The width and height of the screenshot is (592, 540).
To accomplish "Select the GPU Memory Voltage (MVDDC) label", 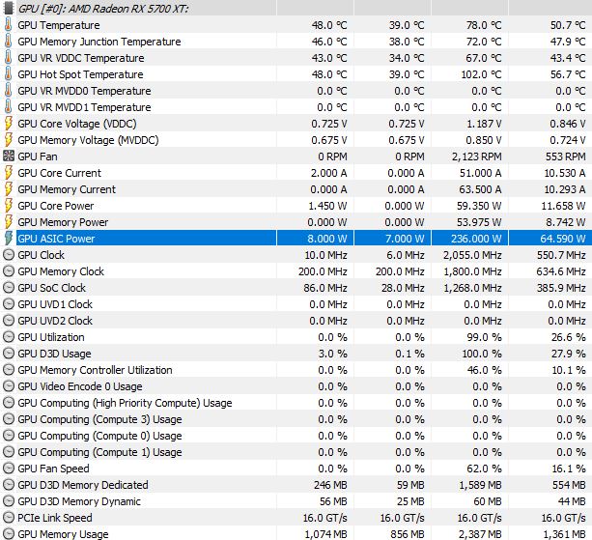I will 88,140.
